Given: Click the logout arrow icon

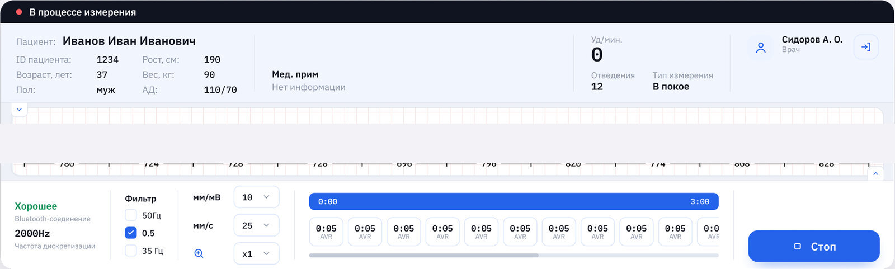Looking at the screenshot, I should click(x=866, y=47).
